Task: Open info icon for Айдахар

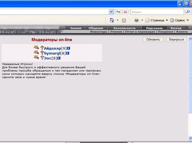Action: [x=69, y=48]
